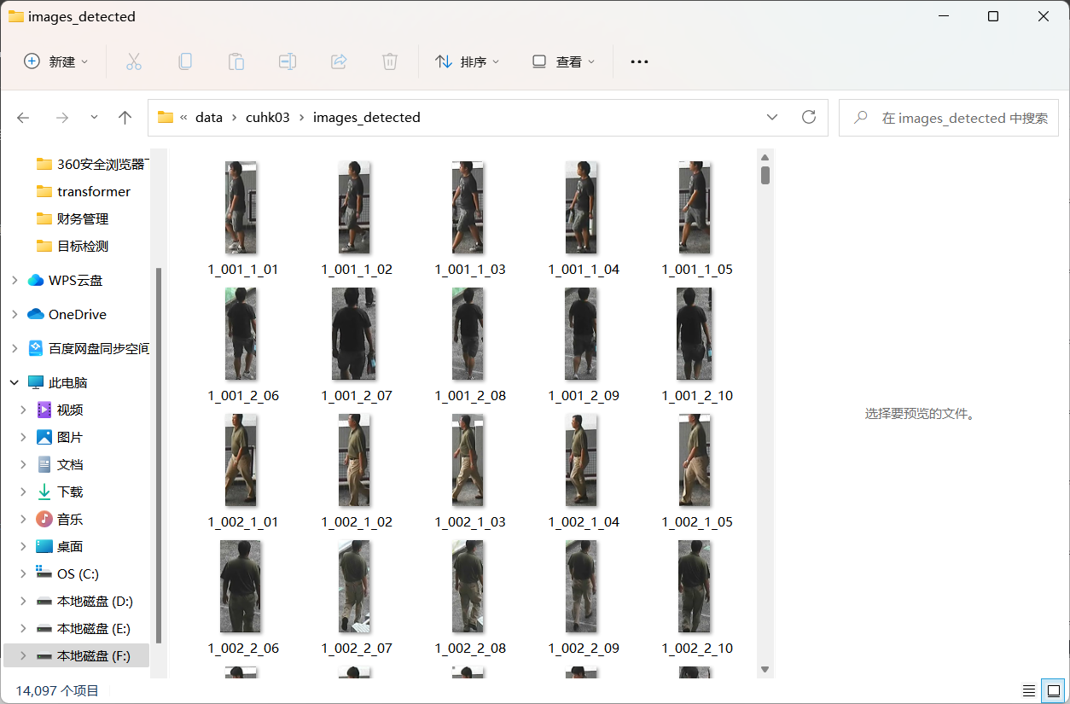Open the 新建 menu
The width and height of the screenshot is (1070, 704).
coord(55,61)
